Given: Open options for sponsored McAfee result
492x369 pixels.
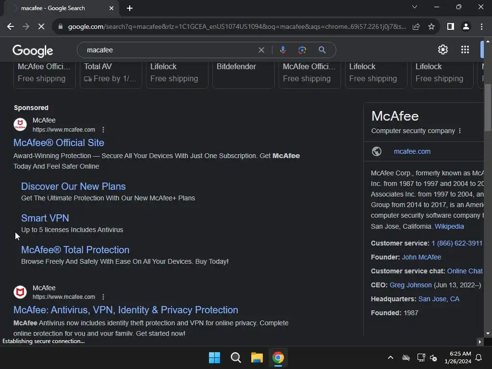Looking at the screenshot, I should [103, 130].
